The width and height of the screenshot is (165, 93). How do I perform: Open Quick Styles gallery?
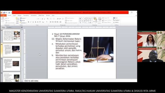pos(100,20)
